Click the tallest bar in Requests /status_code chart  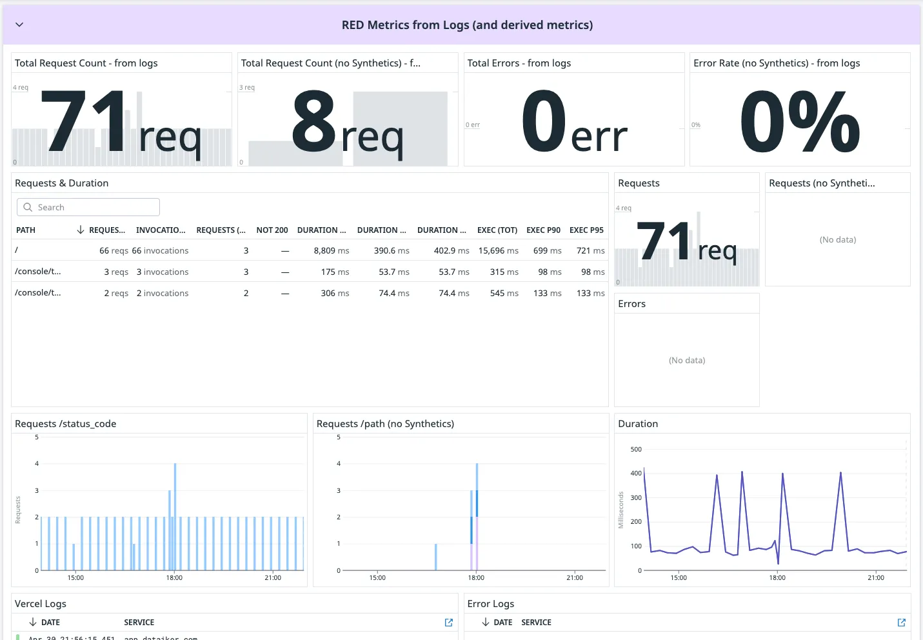click(175, 516)
